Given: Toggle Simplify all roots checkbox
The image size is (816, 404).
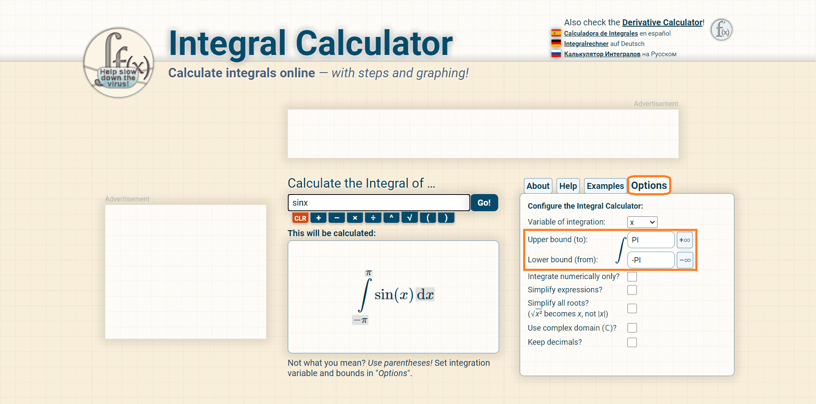Looking at the screenshot, I should point(632,308).
